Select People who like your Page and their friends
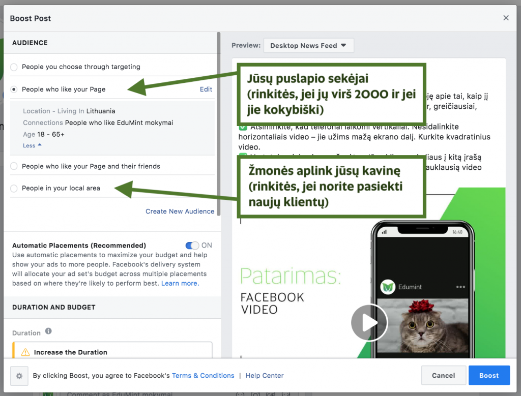521x396 pixels. pos(14,166)
